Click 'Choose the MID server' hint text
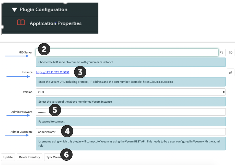This screenshot has height=165, width=235. point(76,62)
